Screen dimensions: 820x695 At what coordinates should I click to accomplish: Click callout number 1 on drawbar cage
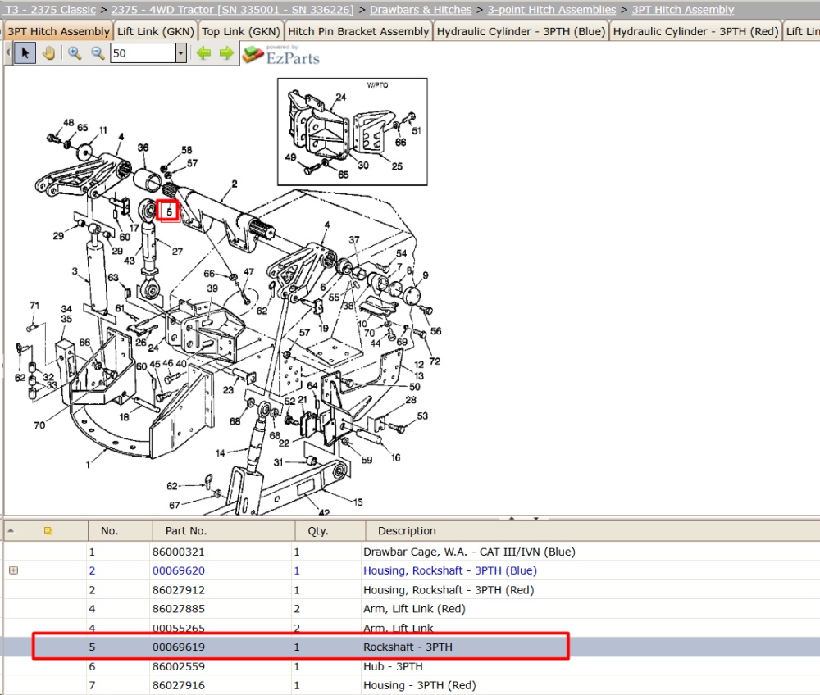pyautogui.click(x=88, y=465)
